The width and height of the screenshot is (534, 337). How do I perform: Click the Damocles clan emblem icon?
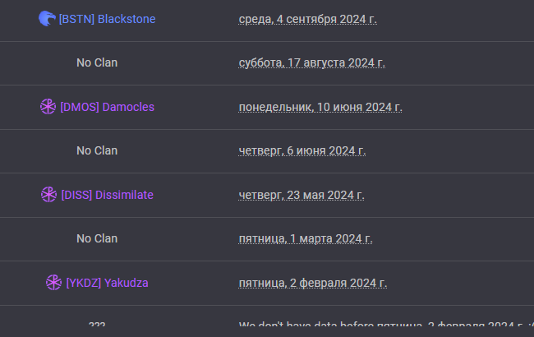pyautogui.click(x=48, y=107)
